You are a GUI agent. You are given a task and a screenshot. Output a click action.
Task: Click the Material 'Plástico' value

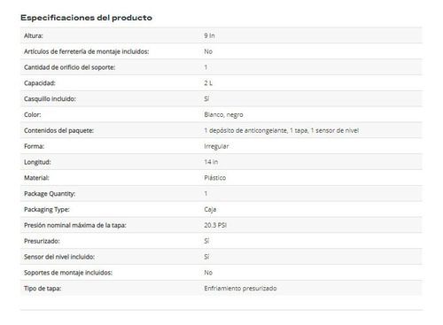coord(215,178)
